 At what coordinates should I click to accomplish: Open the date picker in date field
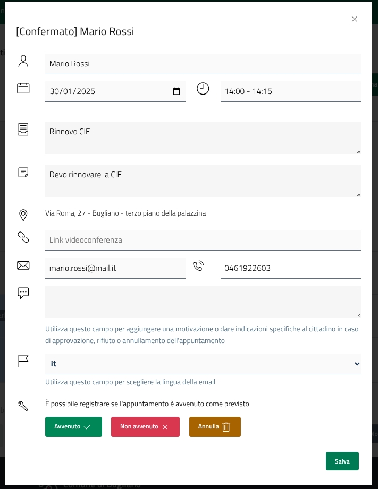point(177,91)
